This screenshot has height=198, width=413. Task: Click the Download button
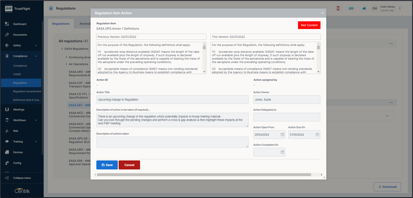click(x=387, y=187)
